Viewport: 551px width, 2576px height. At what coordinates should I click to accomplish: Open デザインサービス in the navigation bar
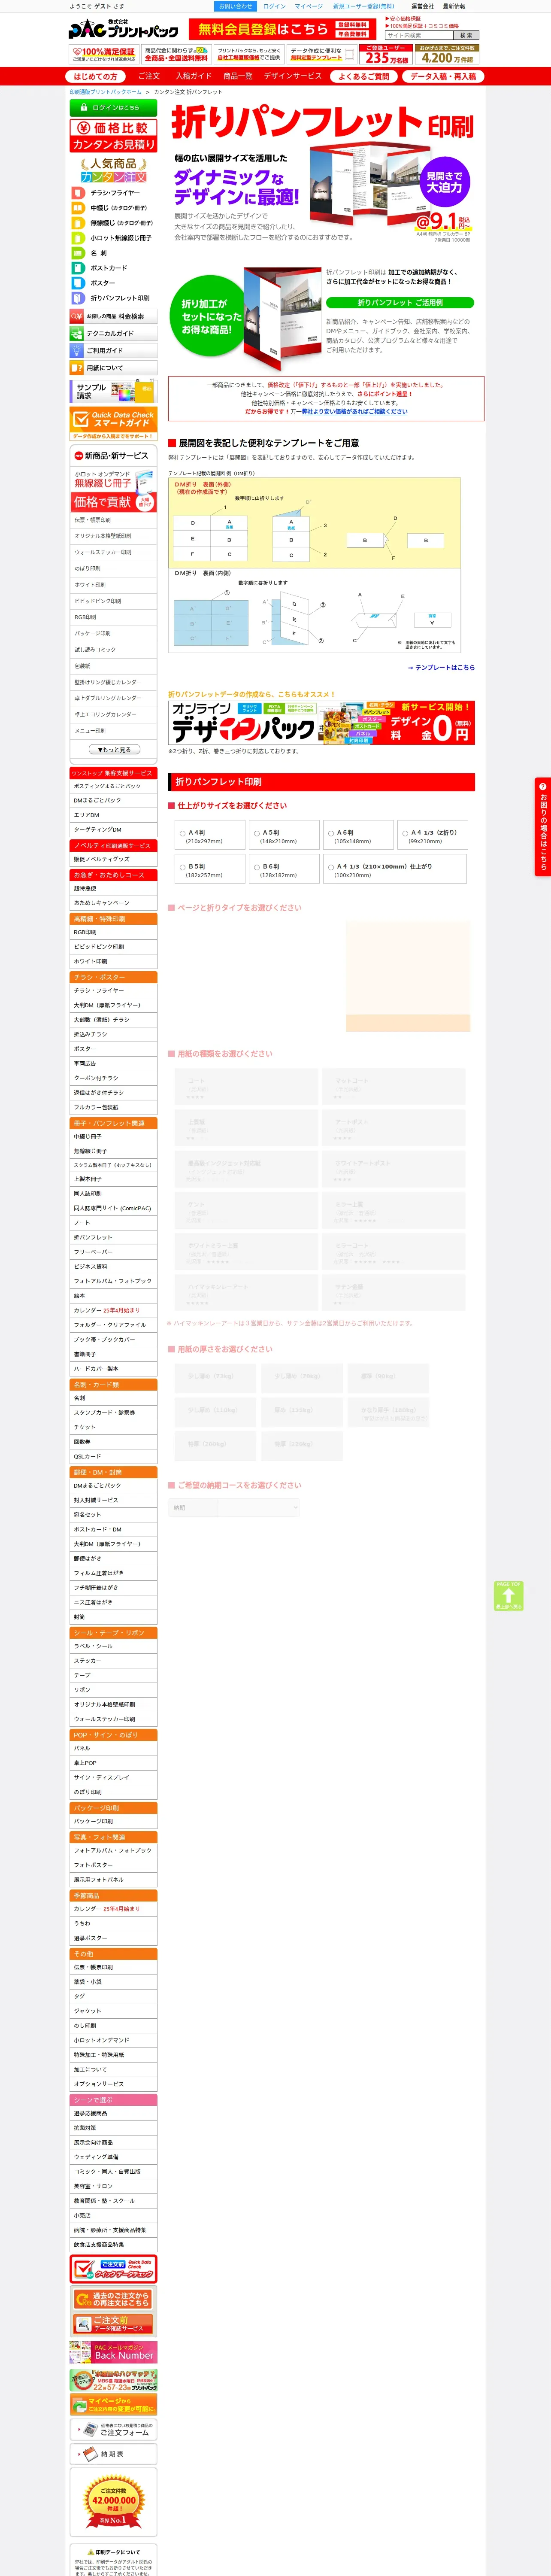(293, 76)
